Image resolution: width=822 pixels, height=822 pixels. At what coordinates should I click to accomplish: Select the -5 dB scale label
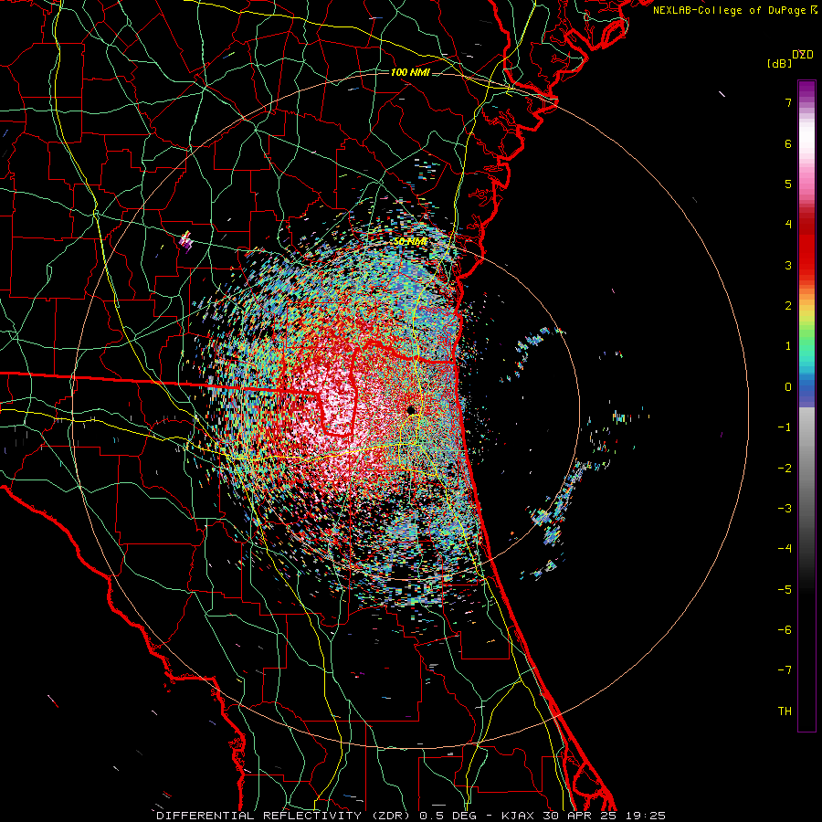coord(785,590)
